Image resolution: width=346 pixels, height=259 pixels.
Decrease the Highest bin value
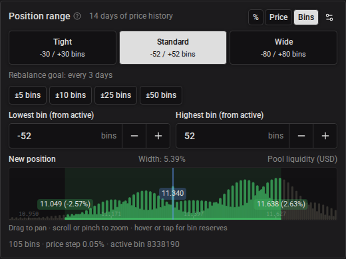(301, 136)
